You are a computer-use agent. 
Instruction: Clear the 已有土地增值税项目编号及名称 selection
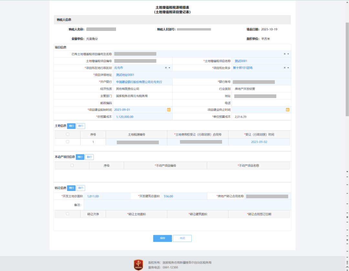coord(284,54)
